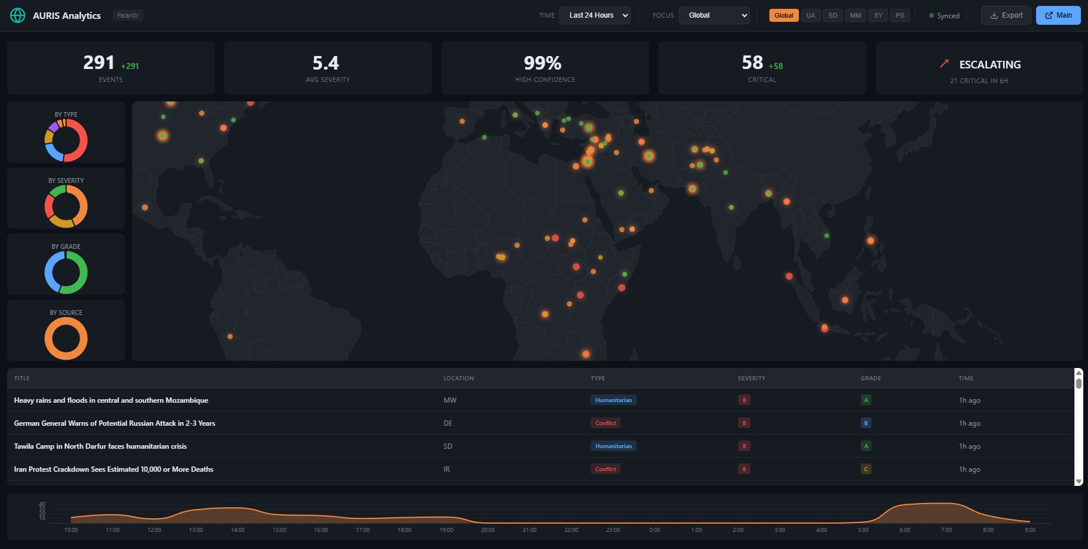Open the Last 24 Hours time dropdown

click(595, 15)
